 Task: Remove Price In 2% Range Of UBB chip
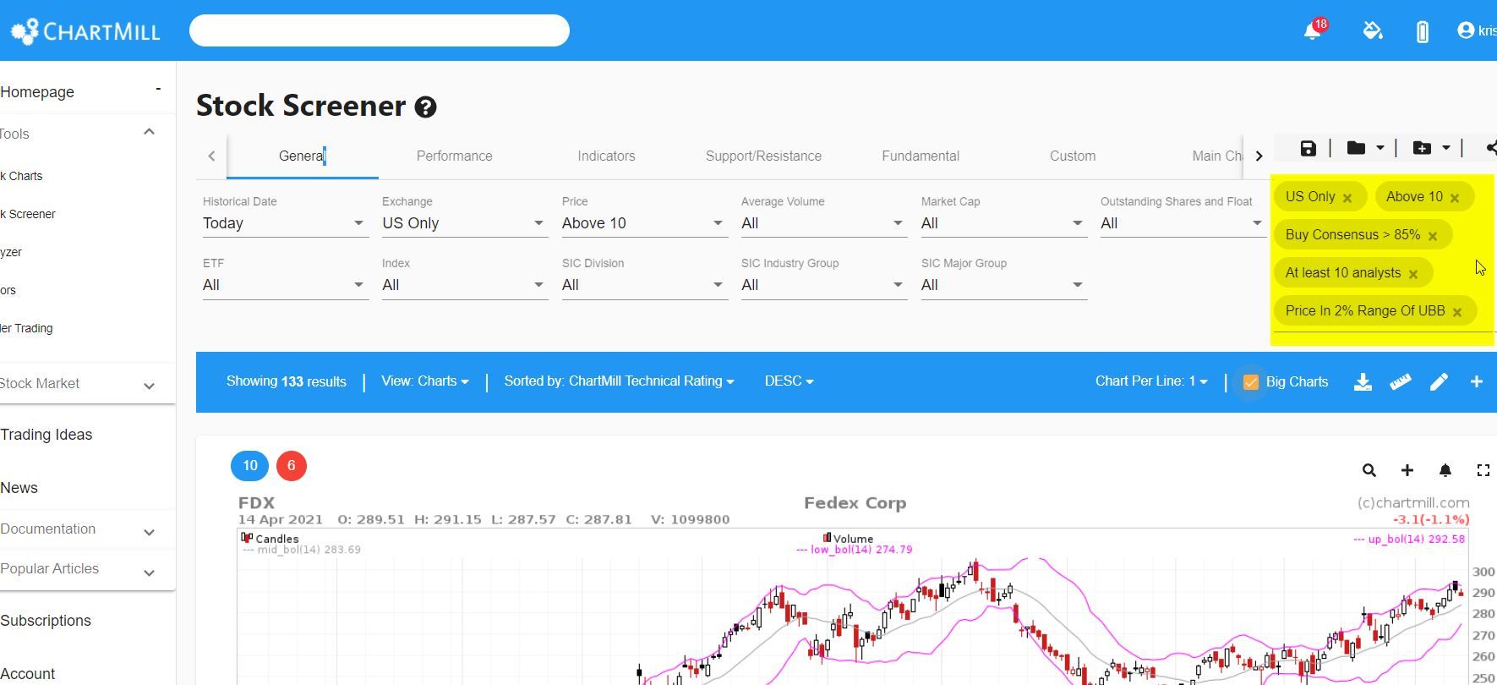(1457, 312)
